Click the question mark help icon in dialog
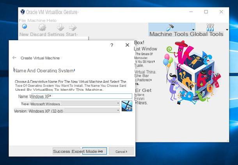The image size is (238, 165). coord(112,45)
